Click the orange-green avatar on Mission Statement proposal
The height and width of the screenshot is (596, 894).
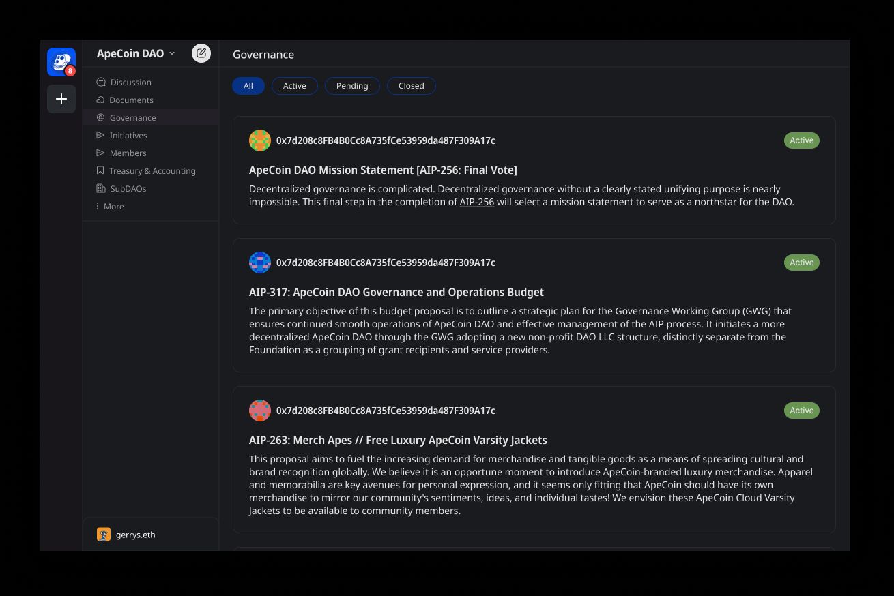[260, 140]
